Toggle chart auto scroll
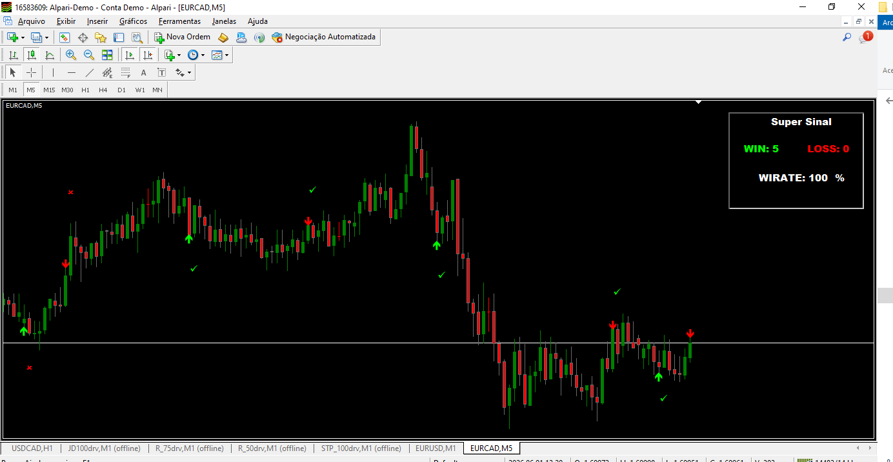This screenshot has width=893, height=462. pos(130,55)
